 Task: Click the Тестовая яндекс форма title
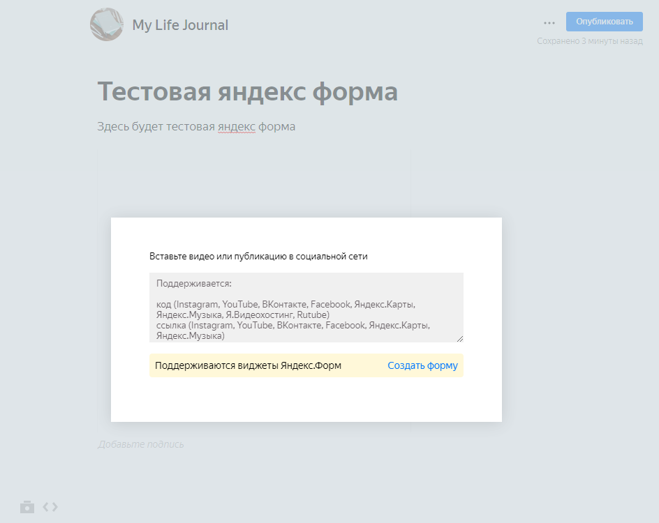point(248,91)
